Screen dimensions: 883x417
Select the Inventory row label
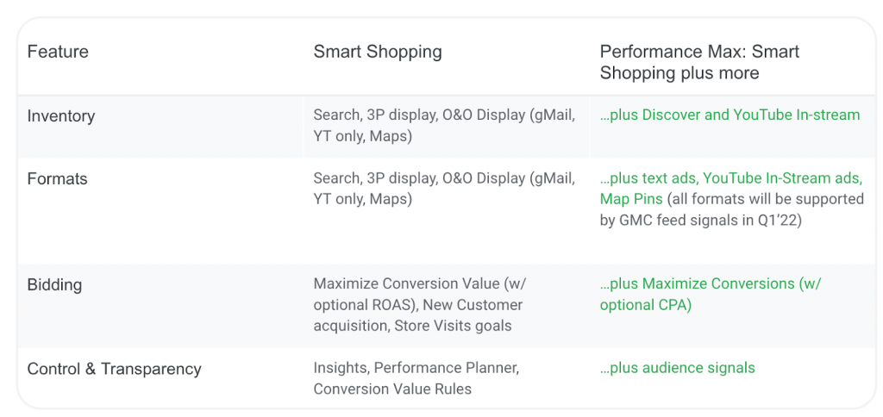60,115
